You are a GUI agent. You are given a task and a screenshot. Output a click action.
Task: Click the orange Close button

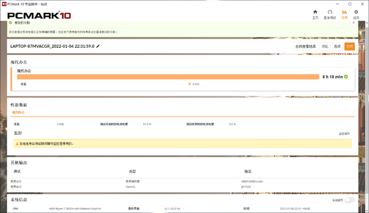click(x=350, y=46)
